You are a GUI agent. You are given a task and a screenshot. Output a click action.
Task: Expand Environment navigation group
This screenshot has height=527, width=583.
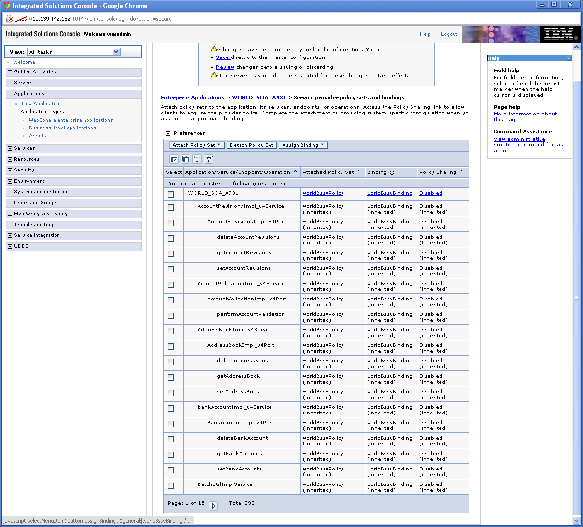click(10, 181)
